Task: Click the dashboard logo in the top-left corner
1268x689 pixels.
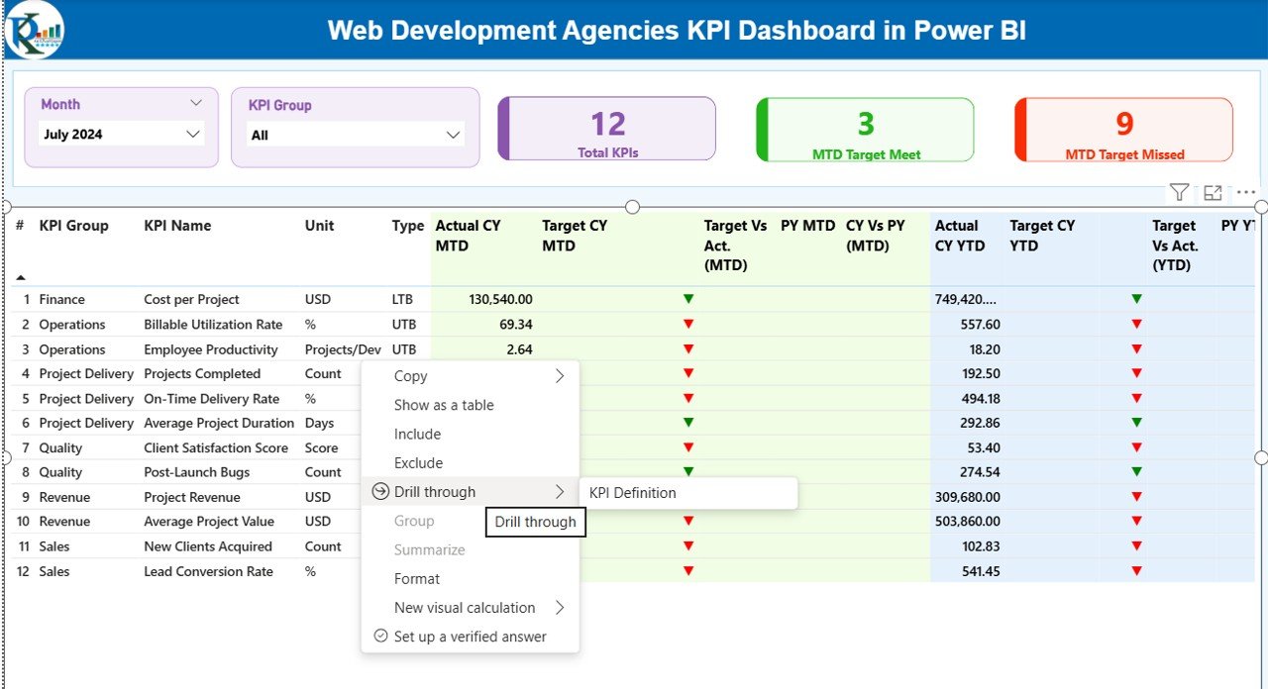Action: pos(34,31)
